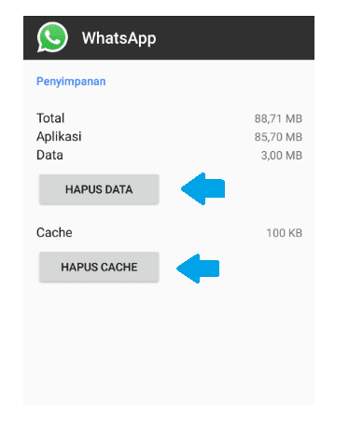Viewport: 363px width, 428px height.
Task: Click the WhatsApp title text
Action: [119, 38]
